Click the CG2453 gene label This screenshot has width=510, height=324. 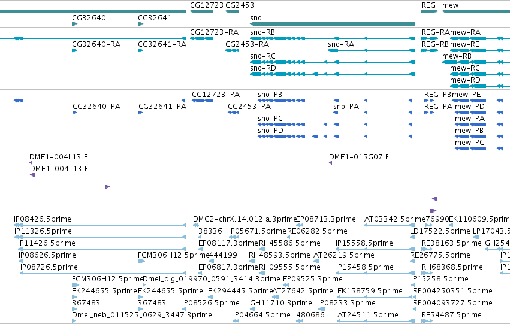(240, 5)
